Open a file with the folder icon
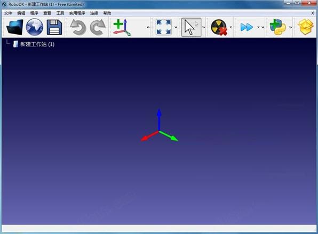This screenshot has width=318, height=234. pyautogui.click(x=14, y=27)
